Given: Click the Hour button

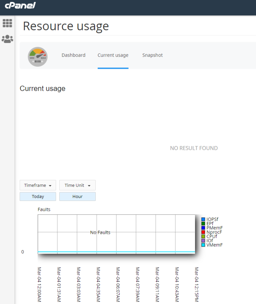Looking at the screenshot, I should (x=77, y=197).
